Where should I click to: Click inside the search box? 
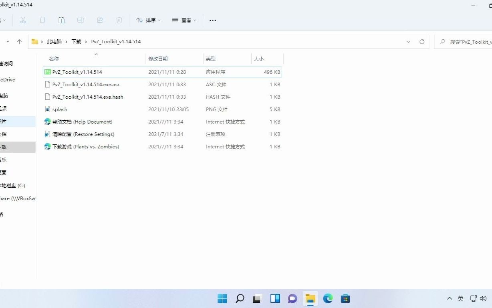click(465, 41)
